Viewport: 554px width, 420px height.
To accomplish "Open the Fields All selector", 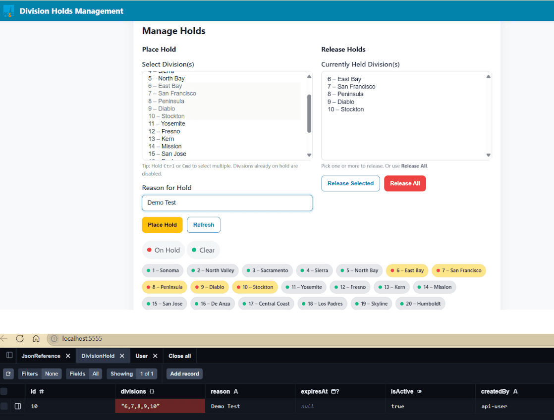I will click(84, 374).
